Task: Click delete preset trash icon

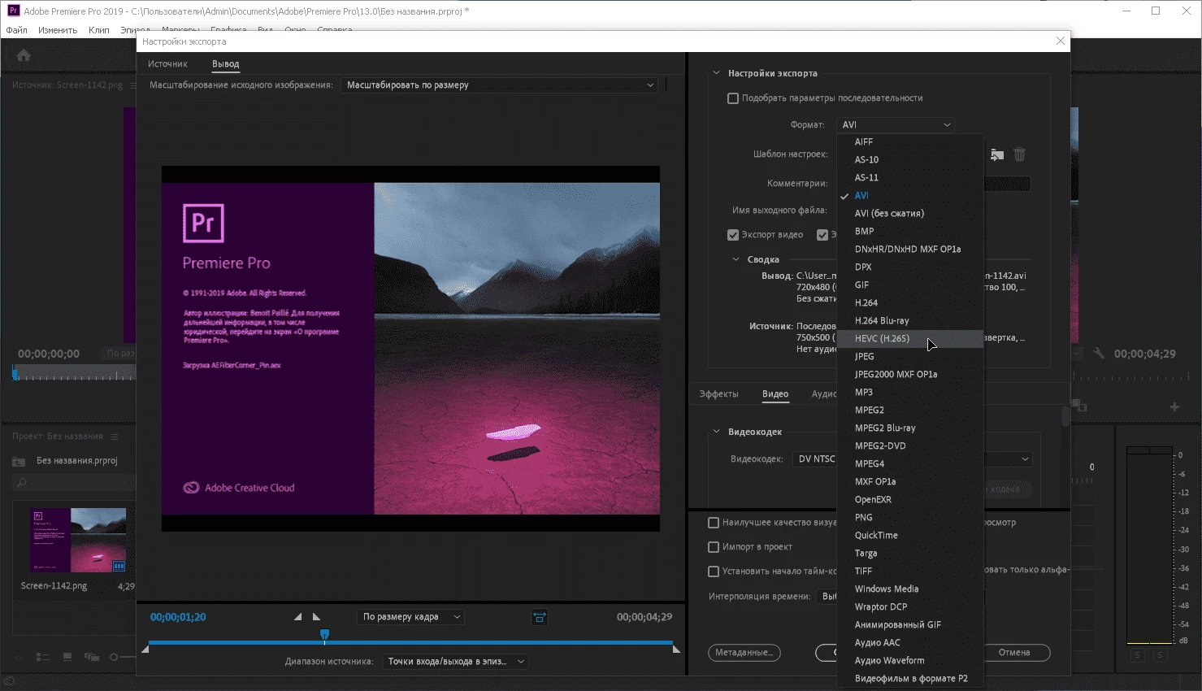Action: coord(1019,154)
